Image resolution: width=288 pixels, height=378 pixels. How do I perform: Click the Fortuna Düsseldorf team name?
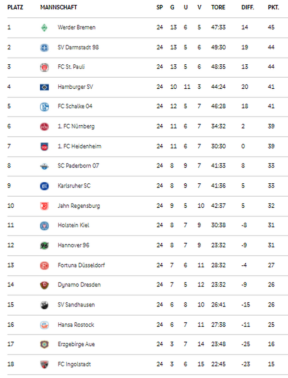81,265
